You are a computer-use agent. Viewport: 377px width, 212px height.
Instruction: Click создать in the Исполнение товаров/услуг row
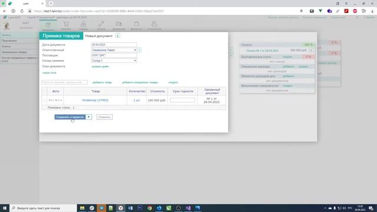coord(287,86)
